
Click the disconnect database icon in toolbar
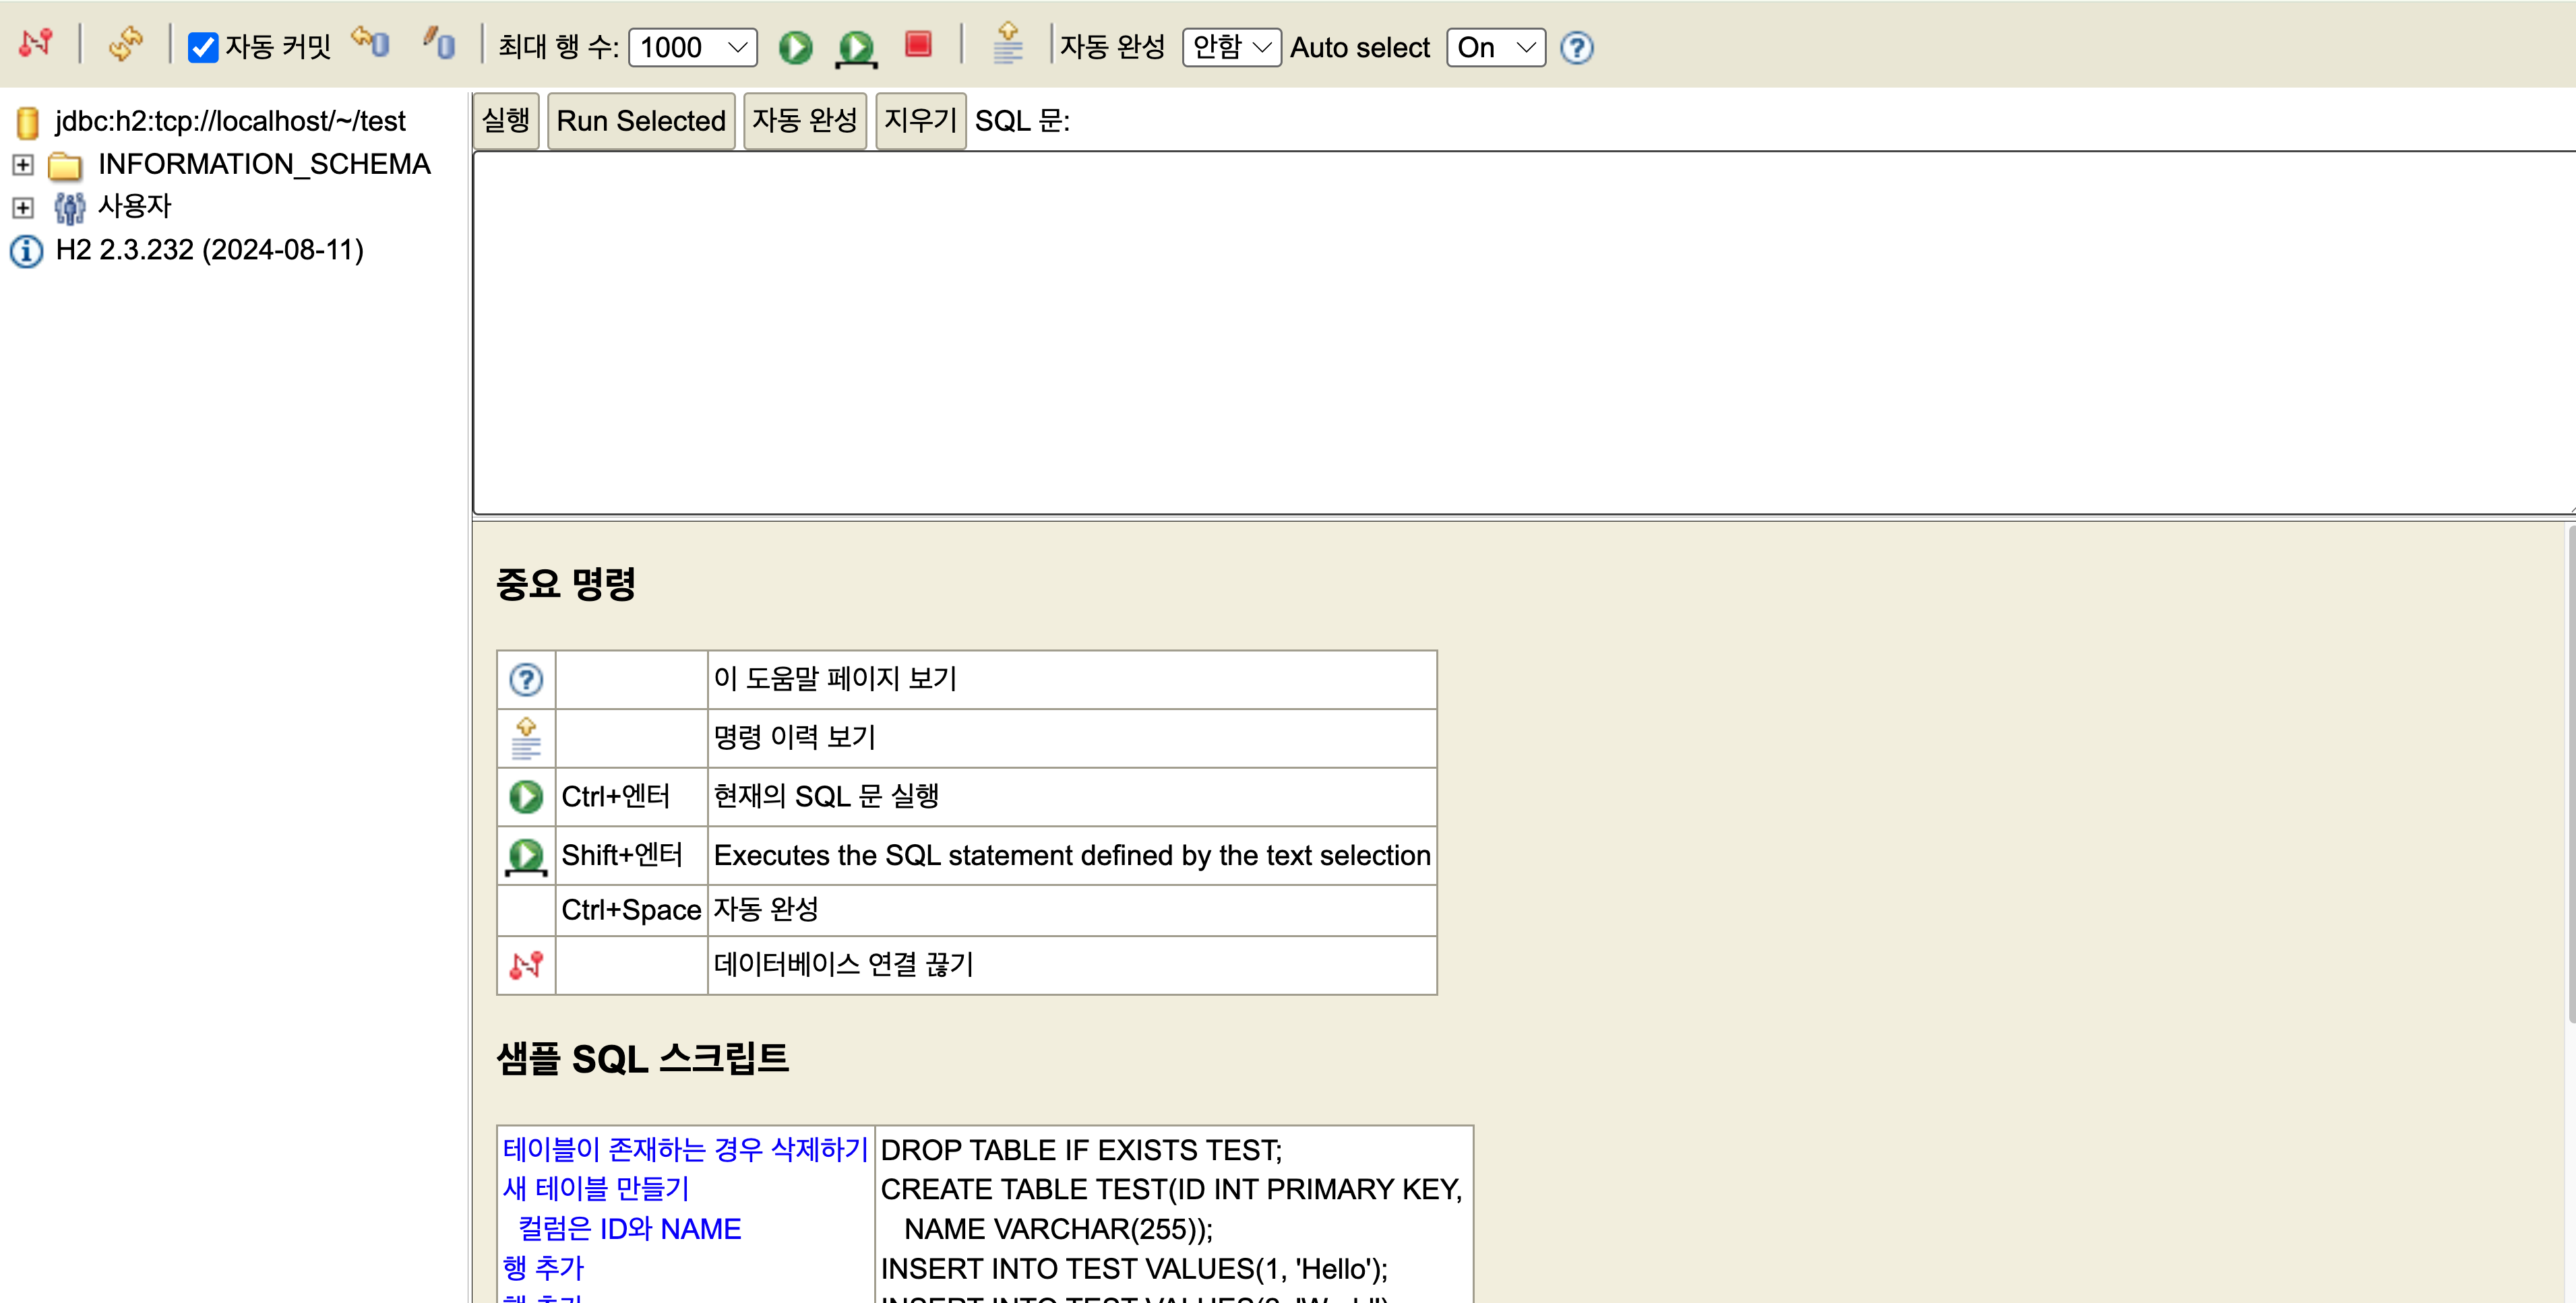35,44
